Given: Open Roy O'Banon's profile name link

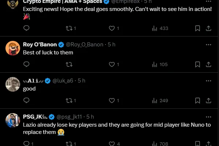Looking at the screenshot, I should click(x=40, y=45).
